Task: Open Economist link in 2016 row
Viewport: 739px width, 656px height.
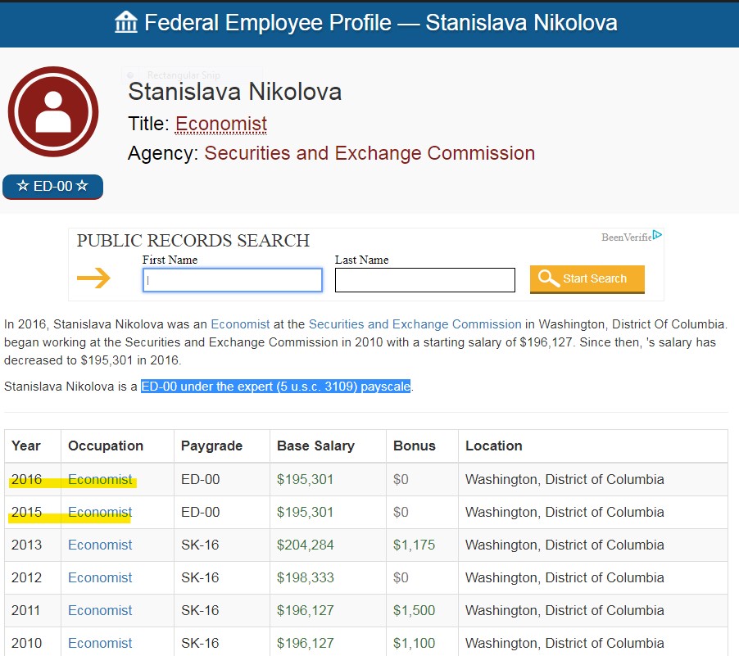Action: 100,479
